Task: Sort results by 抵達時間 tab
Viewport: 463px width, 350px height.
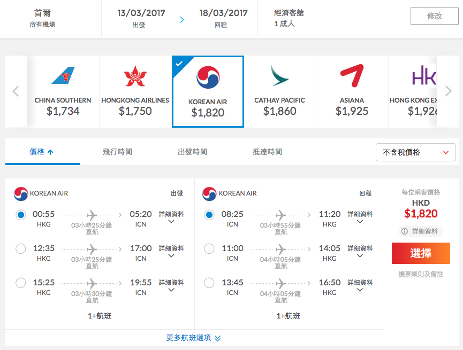Action: coord(267,152)
